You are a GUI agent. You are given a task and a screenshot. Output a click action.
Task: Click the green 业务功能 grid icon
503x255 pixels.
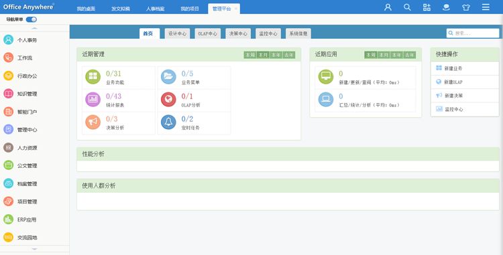[93, 76]
